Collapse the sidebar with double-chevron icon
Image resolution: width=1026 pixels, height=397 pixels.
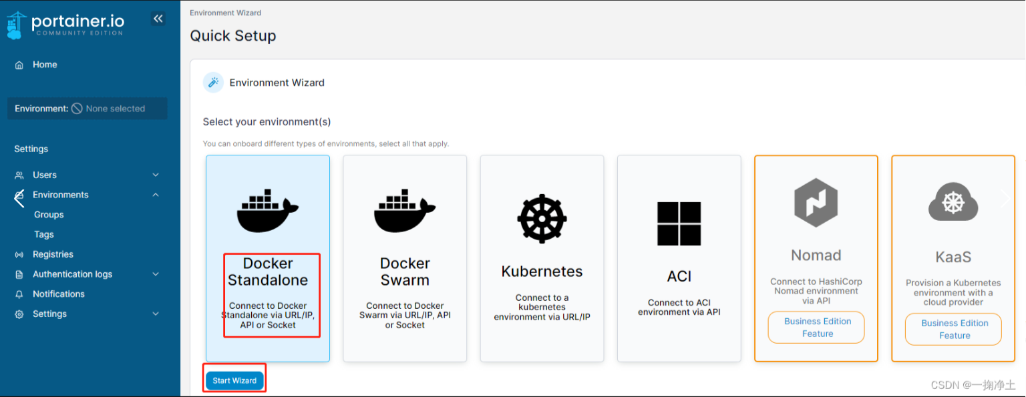(x=158, y=19)
